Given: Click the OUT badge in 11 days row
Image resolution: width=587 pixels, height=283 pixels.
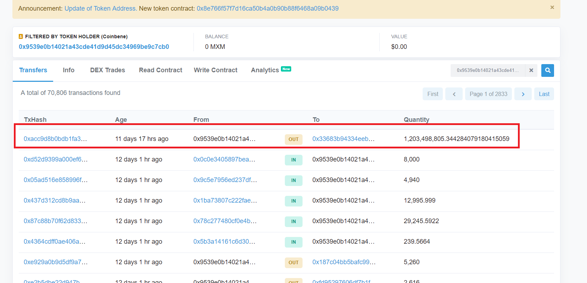Looking at the screenshot, I should (294, 139).
